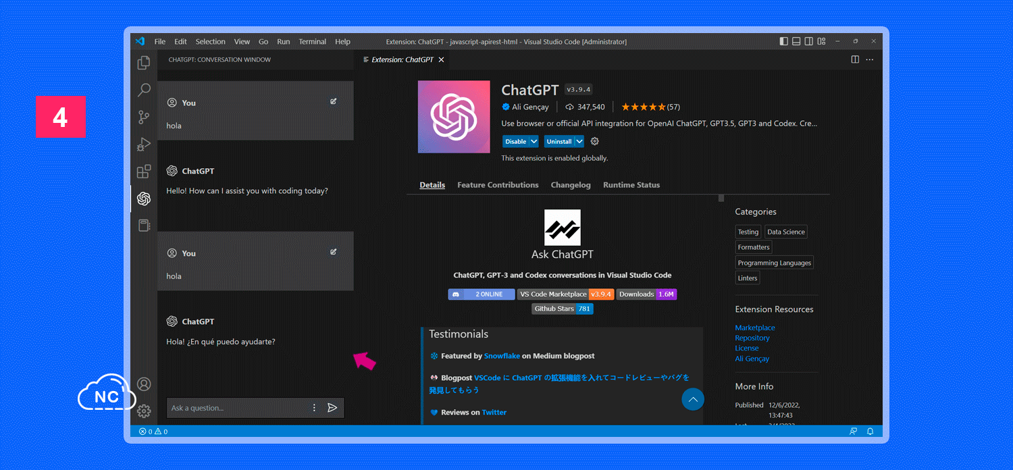Toggle the secondary side bar layout icon
The height and width of the screenshot is (470, 1013).
pyautogui.click(x=809, y=41)
